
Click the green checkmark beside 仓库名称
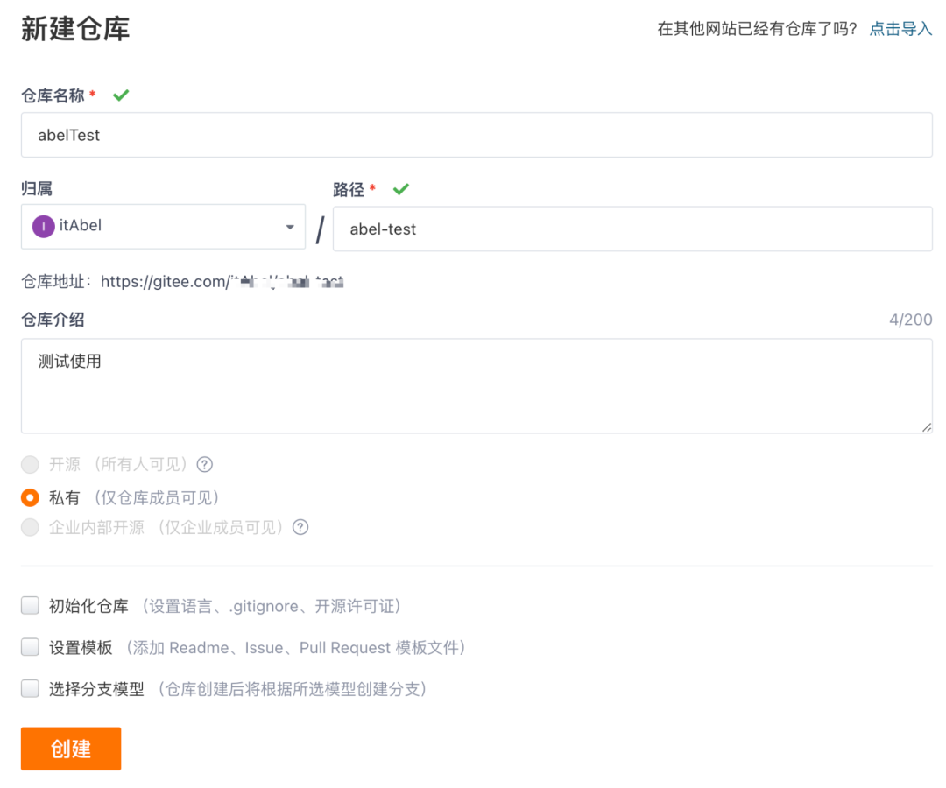pos(121,95)
